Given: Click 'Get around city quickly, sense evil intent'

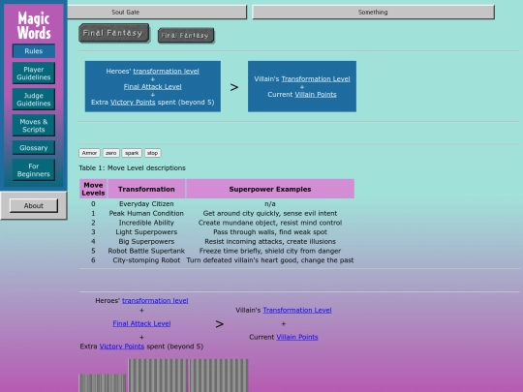Looking at the screenshot, I should point(270,213).
